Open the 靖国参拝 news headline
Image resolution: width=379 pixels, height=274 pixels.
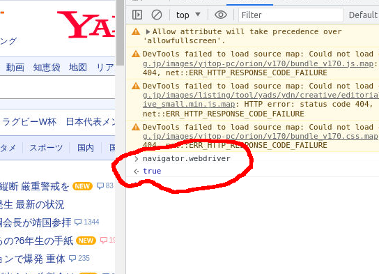36,222
